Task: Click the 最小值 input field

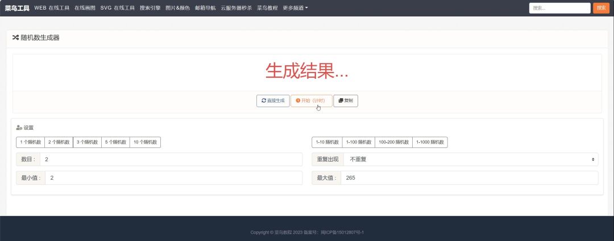Action: coord(174,177)
